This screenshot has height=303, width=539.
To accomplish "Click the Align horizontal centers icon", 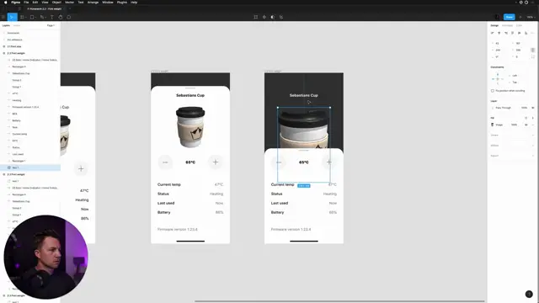I will [x=499, y=33].
